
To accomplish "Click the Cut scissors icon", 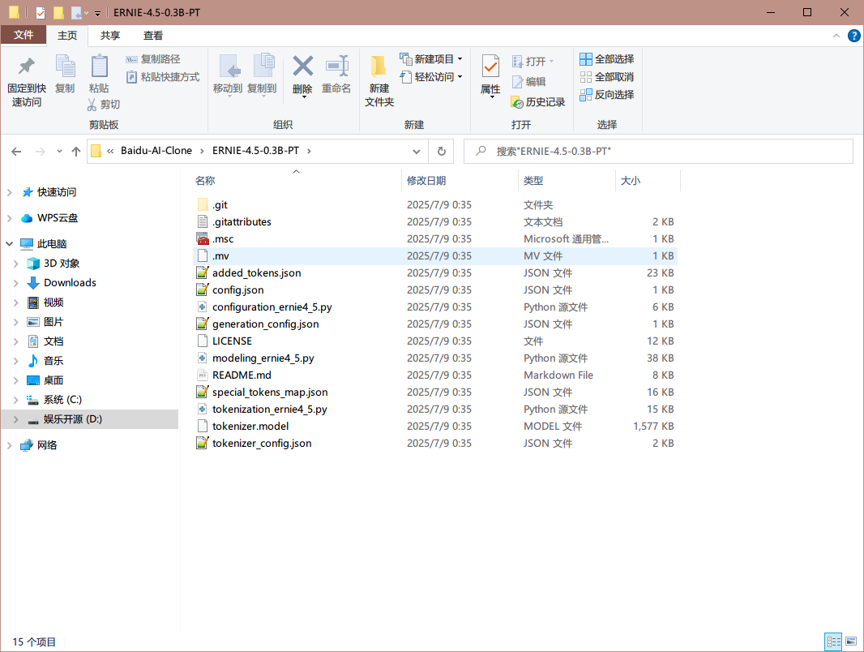I will point(92,104).
